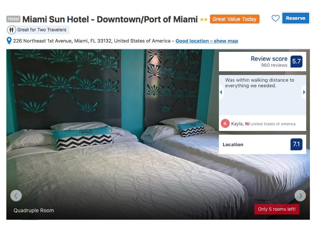The width and height of the screenshot is (317, 235).
Task: Click the blue map pin icon
Action: (9, 41)
